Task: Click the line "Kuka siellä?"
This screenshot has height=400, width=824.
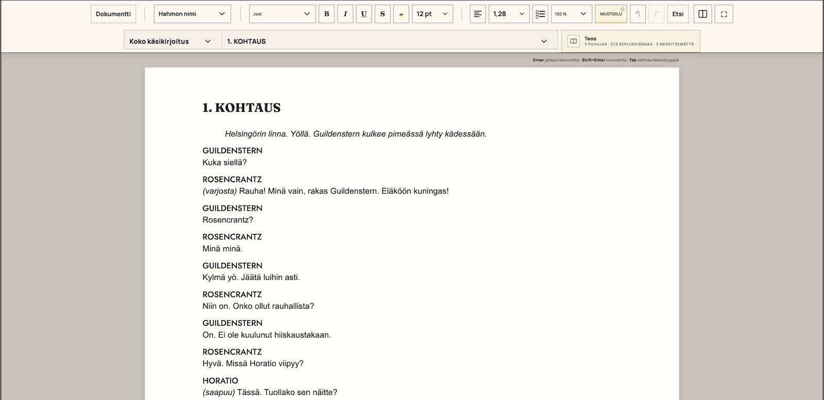Action: tap(225, 163)
